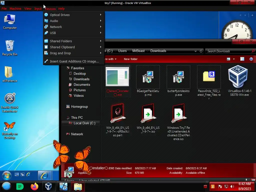The width and height of the screenshot is (256, 192).
Task: Open the Optical Drives submenu
Action: 74,15
